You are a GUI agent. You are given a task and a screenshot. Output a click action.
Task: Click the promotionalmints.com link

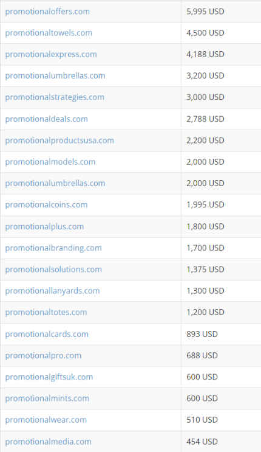coord(47,398)
